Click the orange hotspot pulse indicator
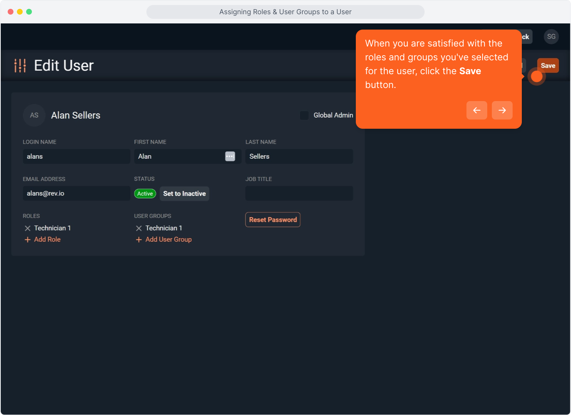 [536, 76]
